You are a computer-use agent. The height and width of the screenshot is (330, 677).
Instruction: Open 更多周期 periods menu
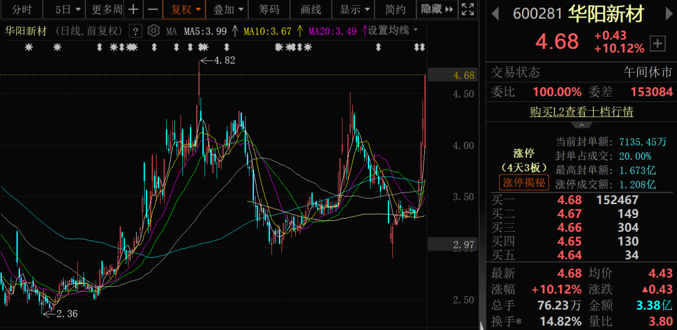(107, 9)
